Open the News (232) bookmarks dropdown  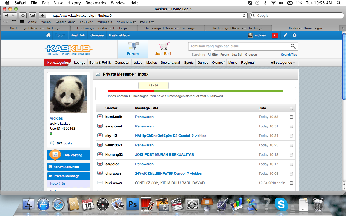(126, 22)
